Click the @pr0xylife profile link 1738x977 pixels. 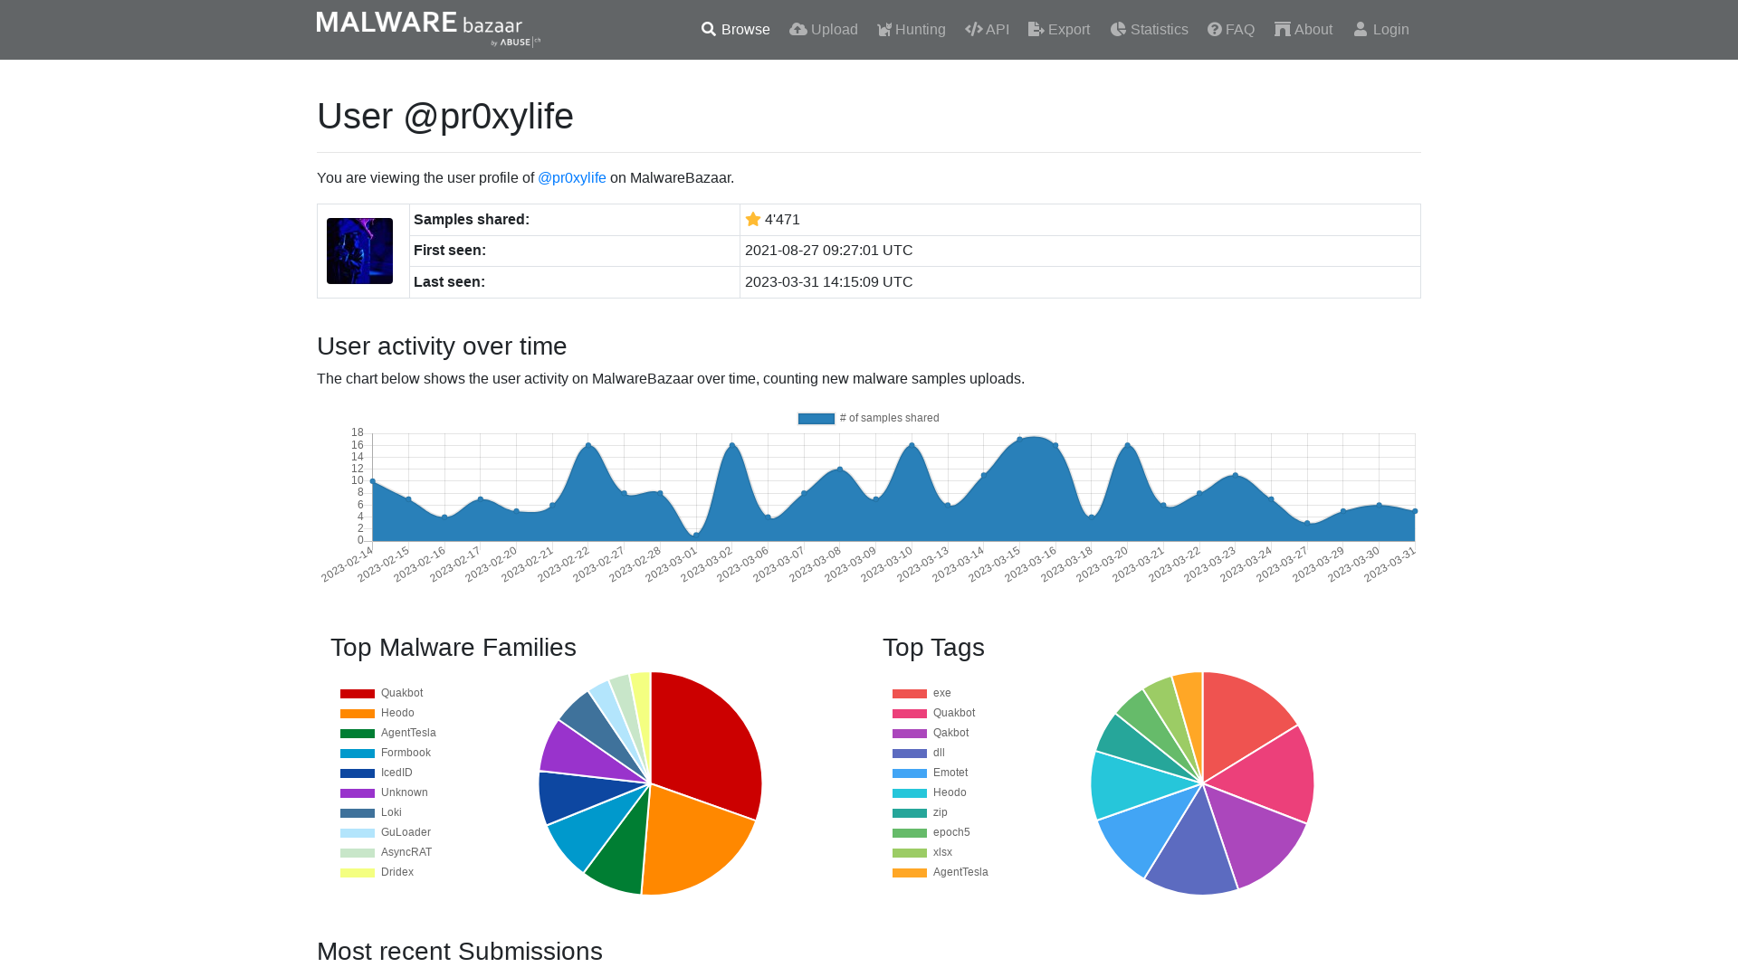[572, 178]
